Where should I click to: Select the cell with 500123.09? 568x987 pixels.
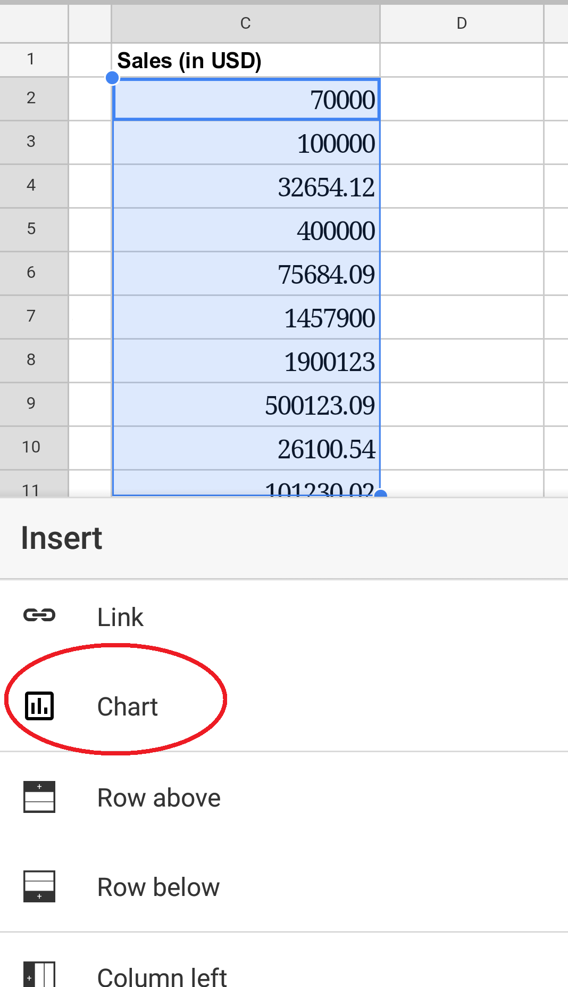(245, 405)
